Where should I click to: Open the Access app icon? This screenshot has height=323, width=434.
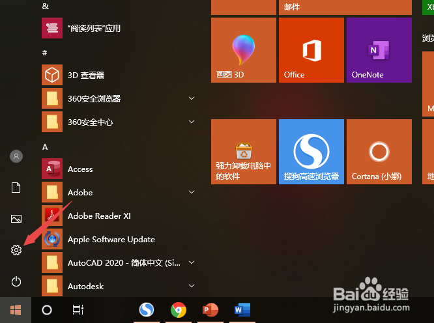[x=52, y=169]
